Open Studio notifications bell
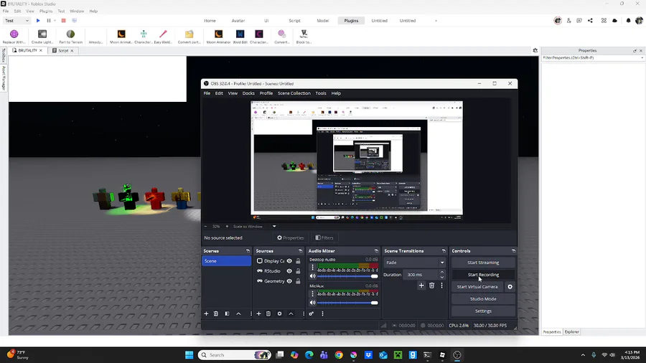The height and width of the screenshot is (363, 646). point(628,21)
